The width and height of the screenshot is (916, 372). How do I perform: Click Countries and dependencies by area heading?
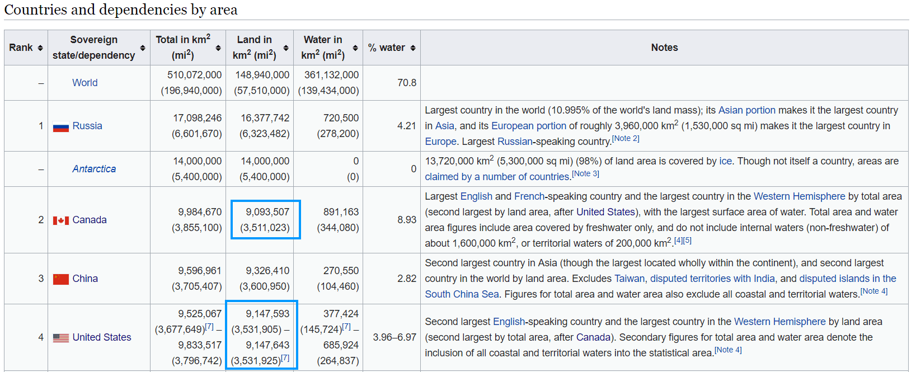121,10
